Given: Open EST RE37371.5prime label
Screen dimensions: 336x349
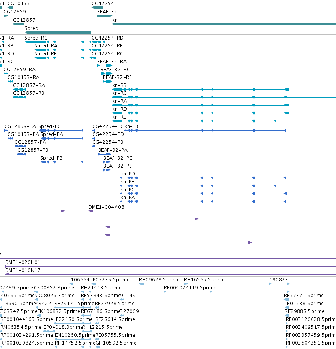Looking at the screenshot, I should [x=304, y=295].
